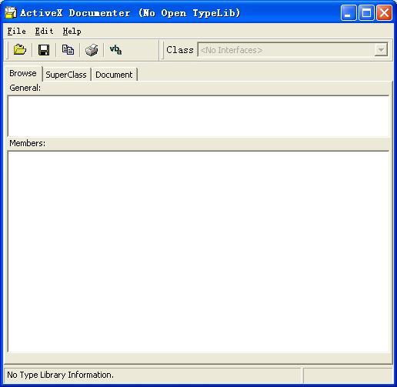Image resolution: width=397 pixels, height=387 pixels.
Task: Click the Print icon in toolbar
Action: point(92,50)
